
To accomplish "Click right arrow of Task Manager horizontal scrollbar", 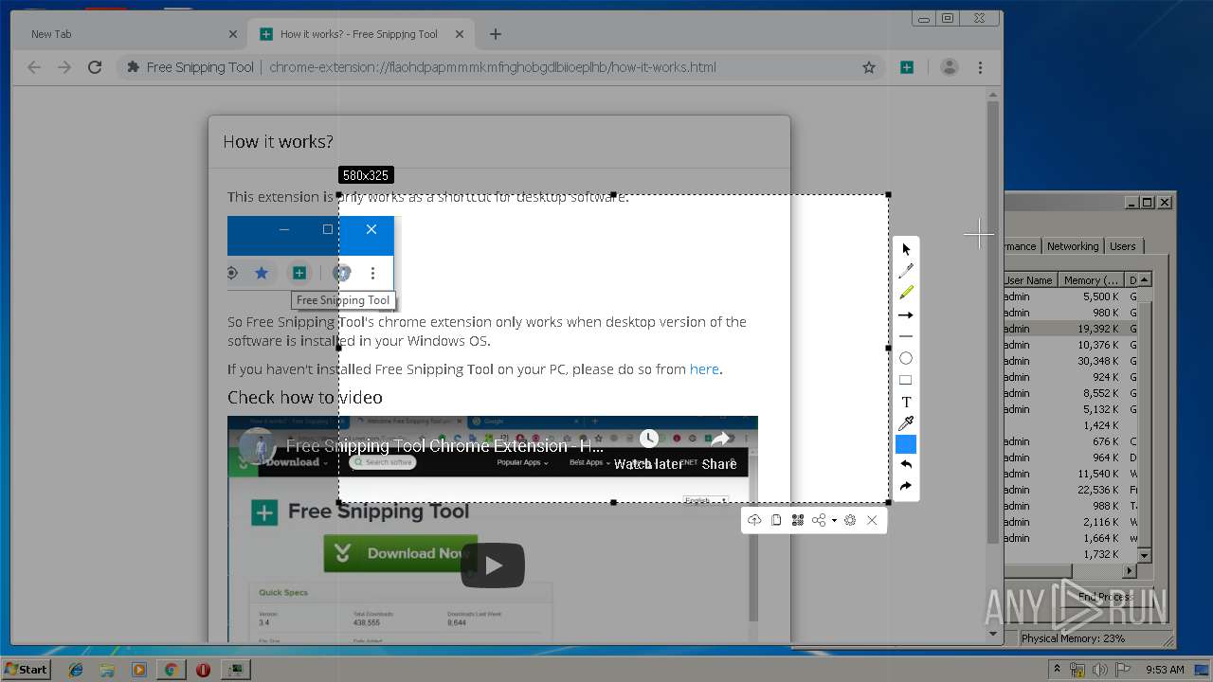I will pos(1129,571).
